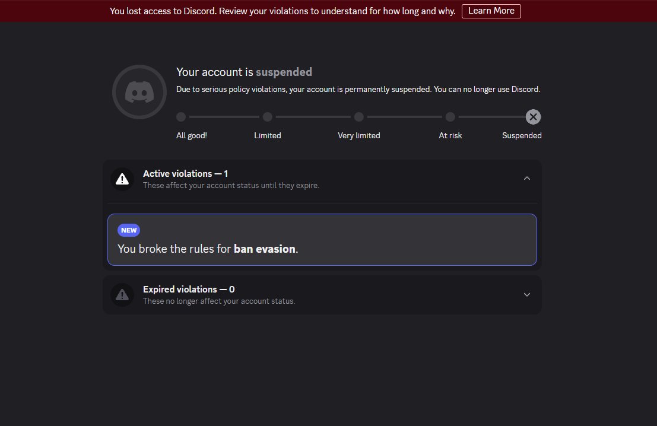Click the 'Suspended' status label

click(522, 135)
